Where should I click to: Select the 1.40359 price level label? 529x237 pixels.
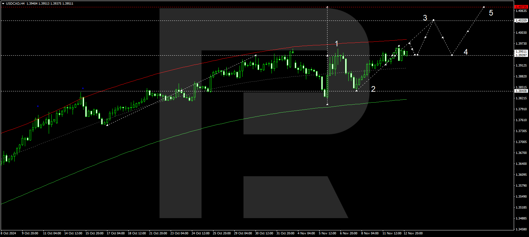coord(521,21)
